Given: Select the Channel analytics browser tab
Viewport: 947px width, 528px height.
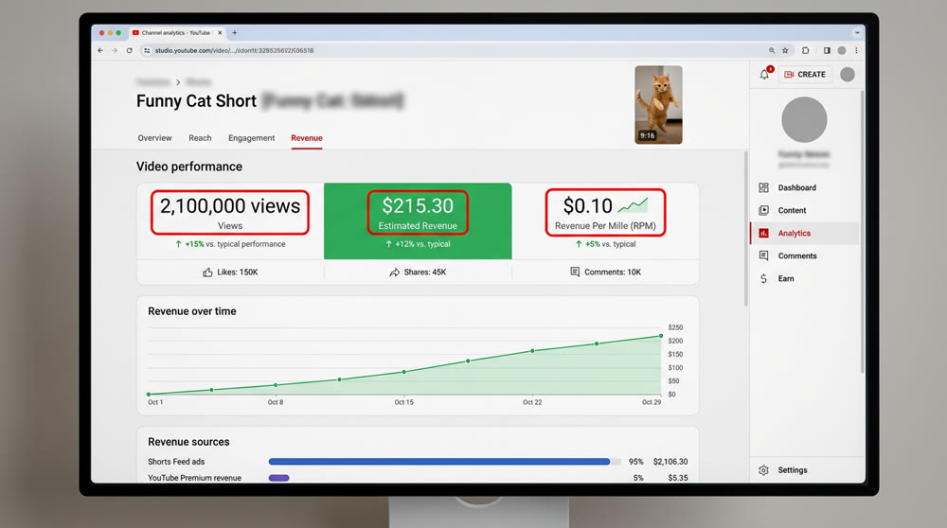Looking at the screenshot, I should (x=176, y=32).
